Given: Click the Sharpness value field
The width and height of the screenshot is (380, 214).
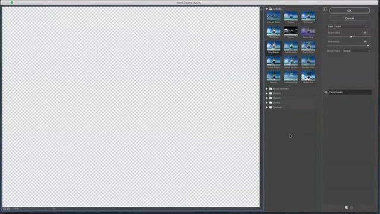Looking at the screenshot, I should (365, 42).
